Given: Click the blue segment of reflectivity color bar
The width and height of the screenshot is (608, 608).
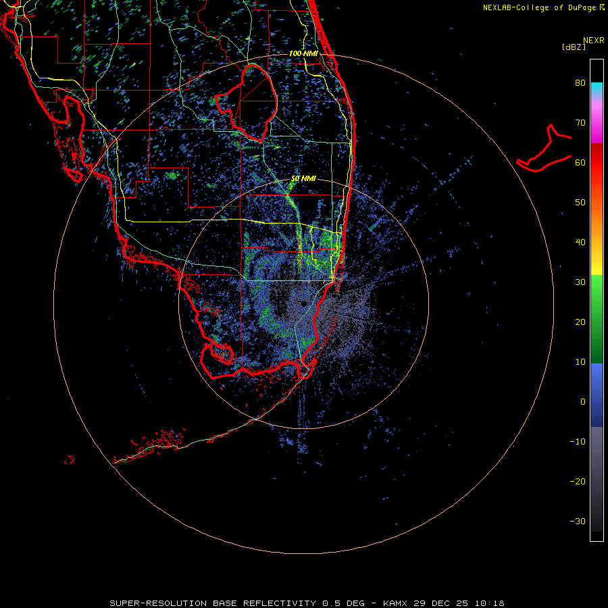Looking at the screenshot, I should (597, 395).
